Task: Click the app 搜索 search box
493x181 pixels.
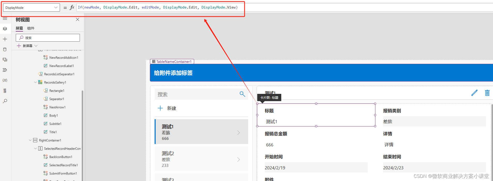Action: pos(201,94)
